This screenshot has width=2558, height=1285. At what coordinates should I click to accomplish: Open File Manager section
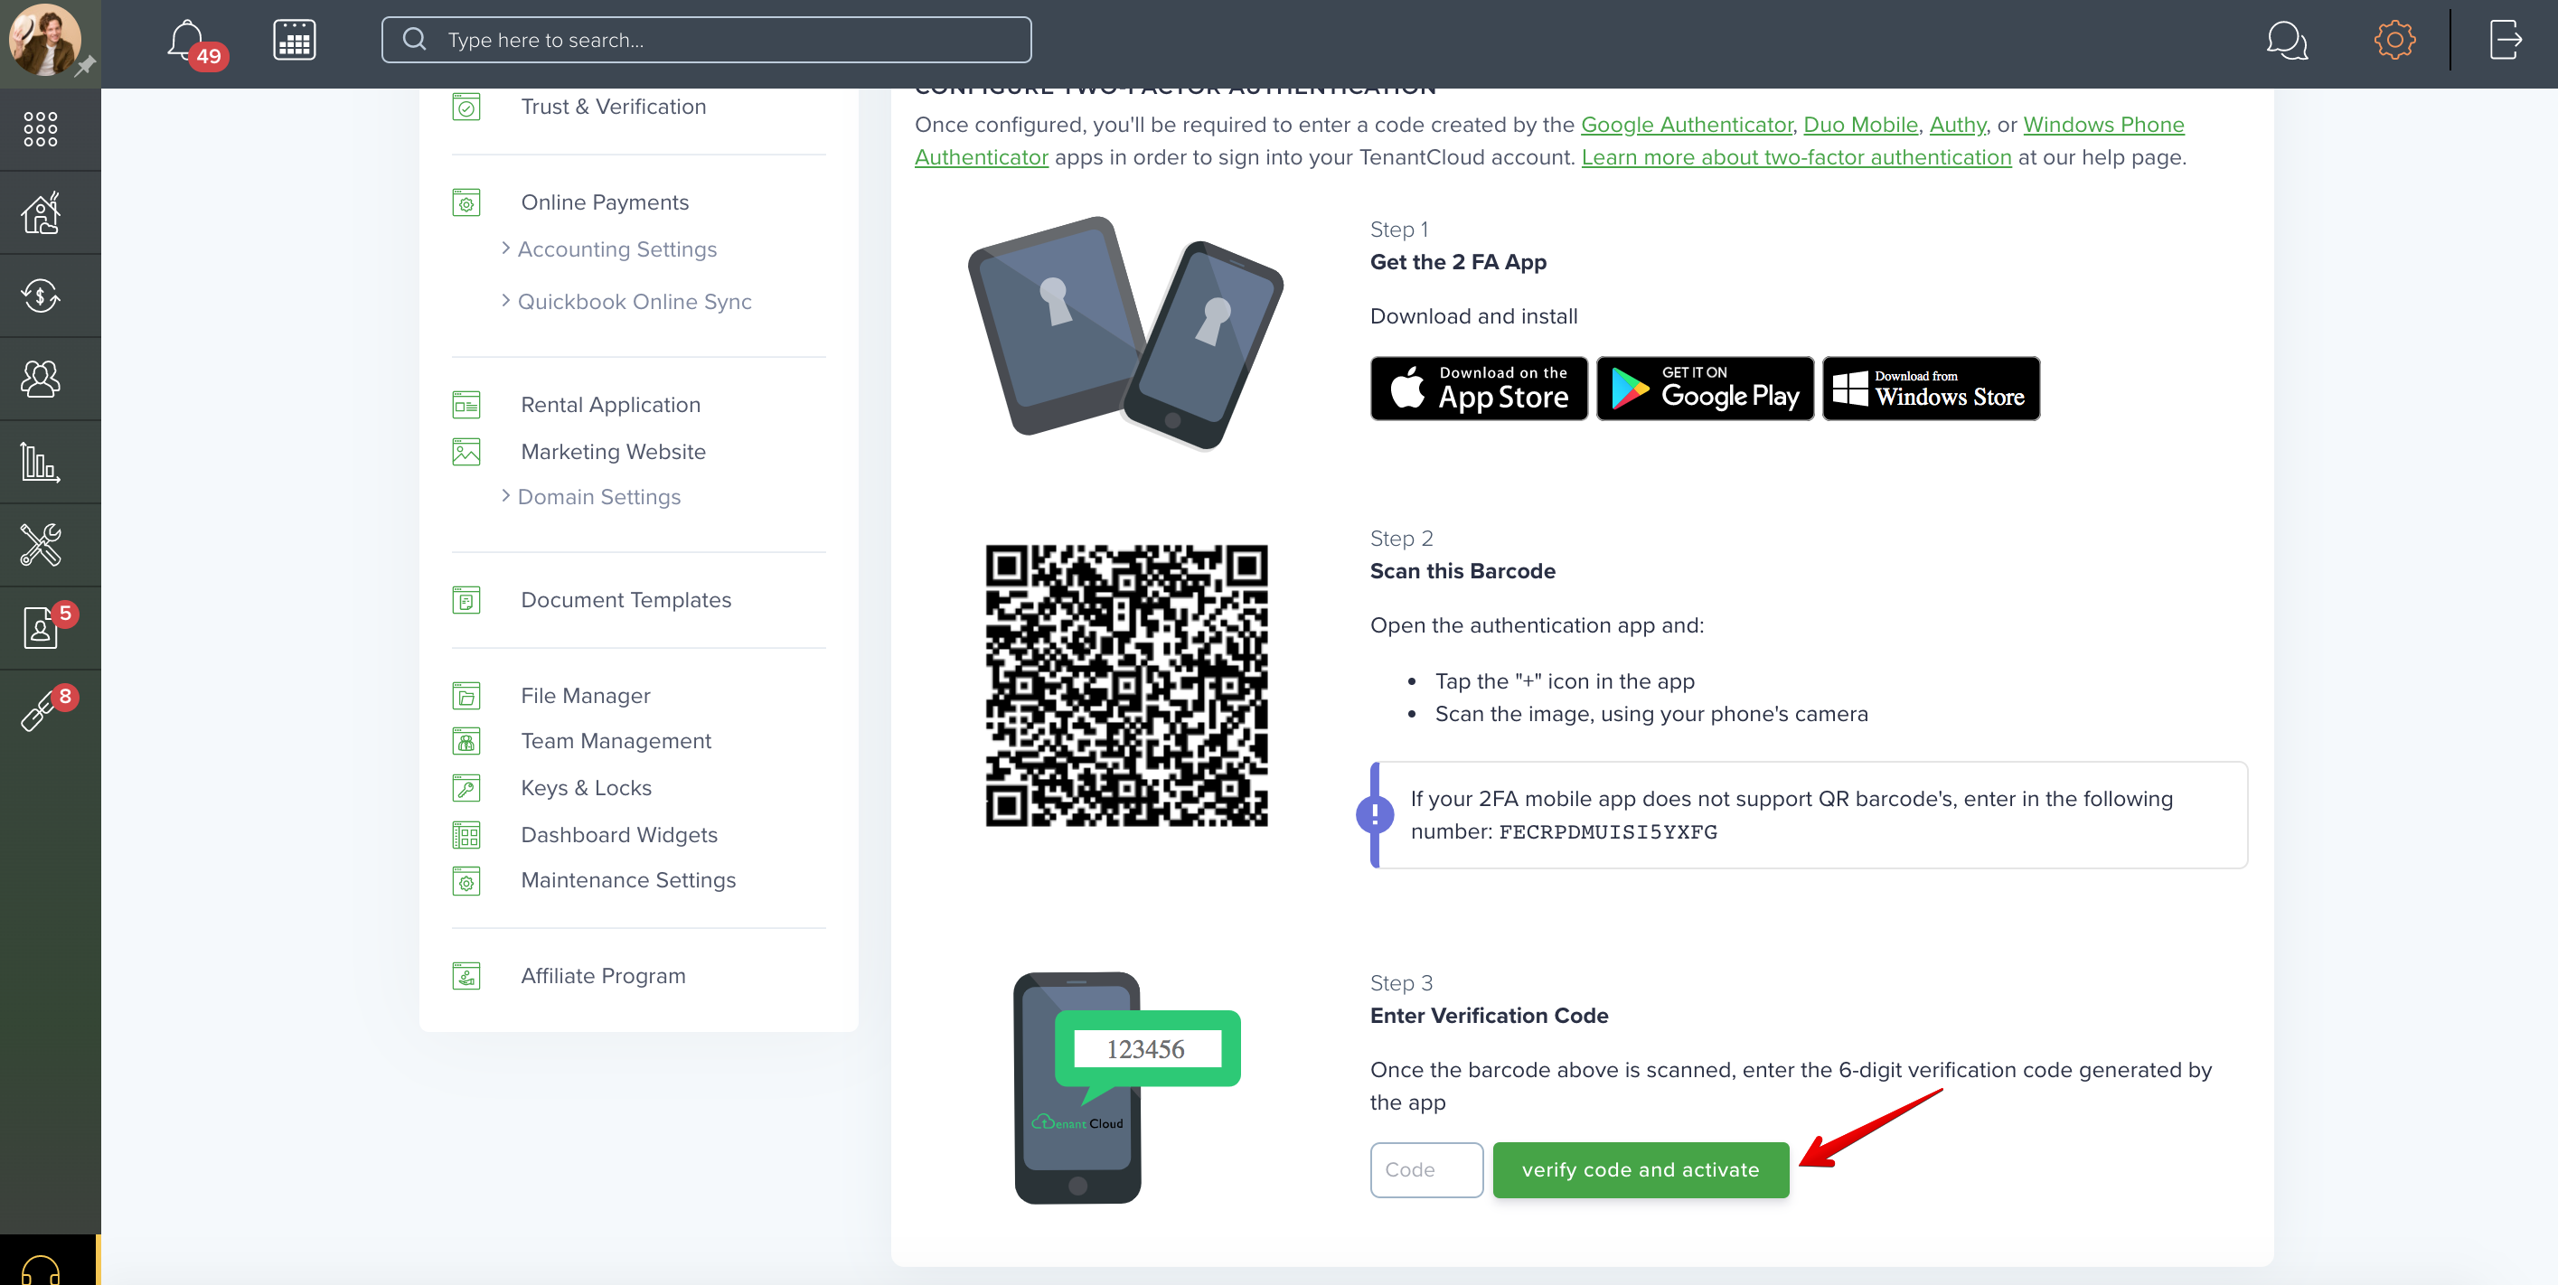(585, 696)
